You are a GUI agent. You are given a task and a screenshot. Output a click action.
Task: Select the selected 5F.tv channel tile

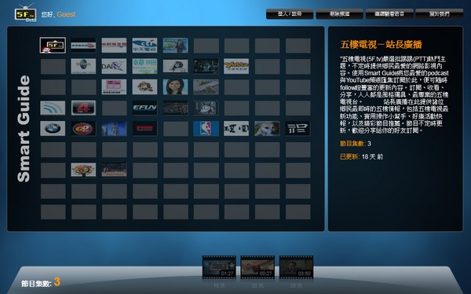(53, 46)
